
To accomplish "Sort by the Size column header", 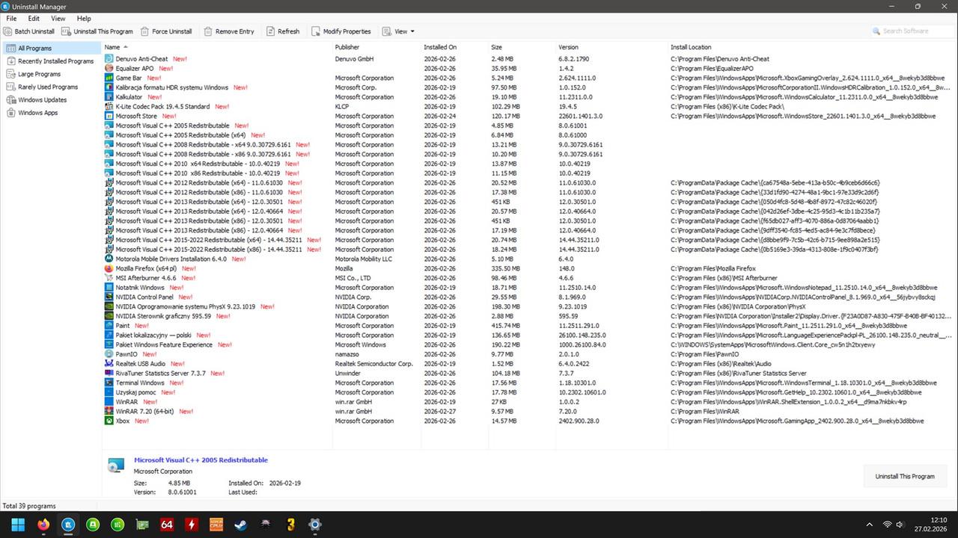I will [x=522, y=47].
